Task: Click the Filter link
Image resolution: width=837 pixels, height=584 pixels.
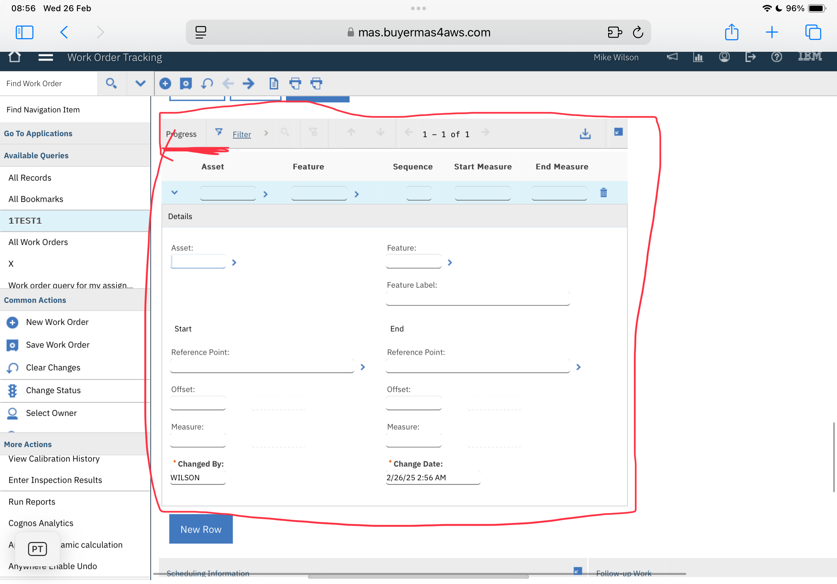Action: coord(242,134)
